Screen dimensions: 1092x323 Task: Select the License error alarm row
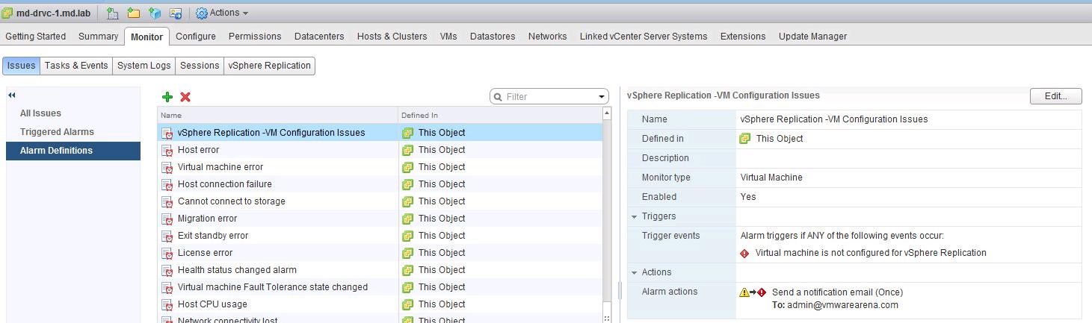380,253
